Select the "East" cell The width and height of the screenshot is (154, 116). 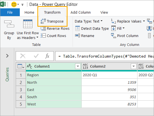point(54,90)
